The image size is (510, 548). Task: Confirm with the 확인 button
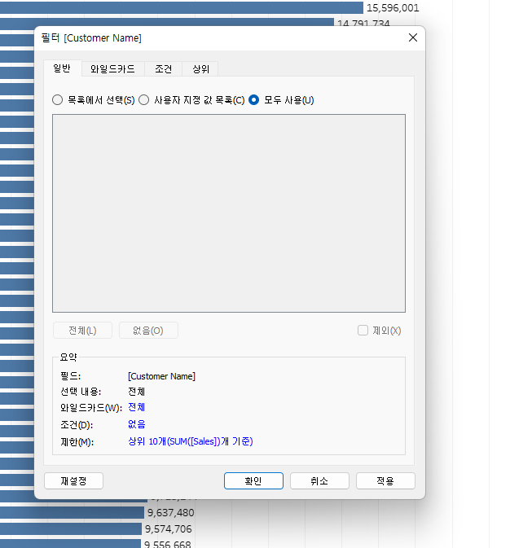click(x=253, y=481)
